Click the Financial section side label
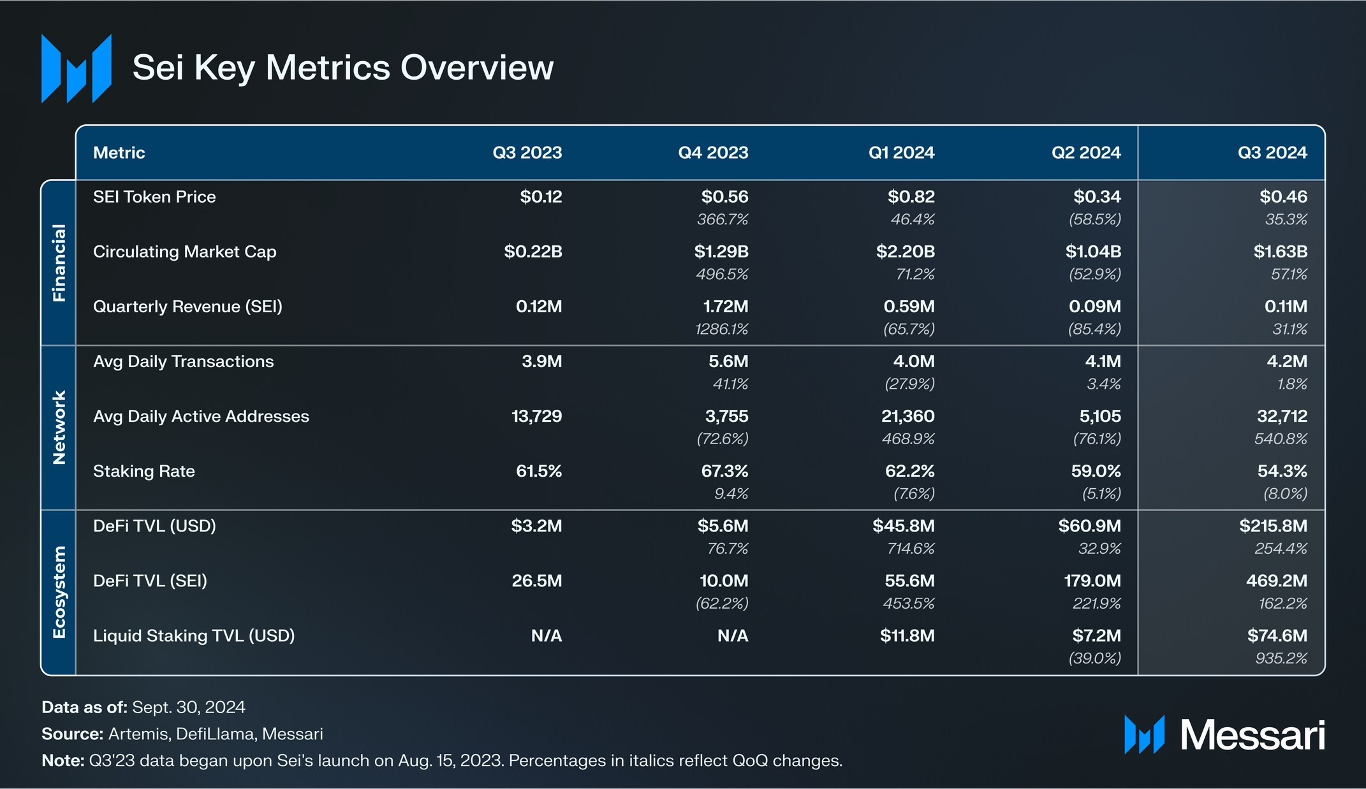1366x789 pixels. 59,263
